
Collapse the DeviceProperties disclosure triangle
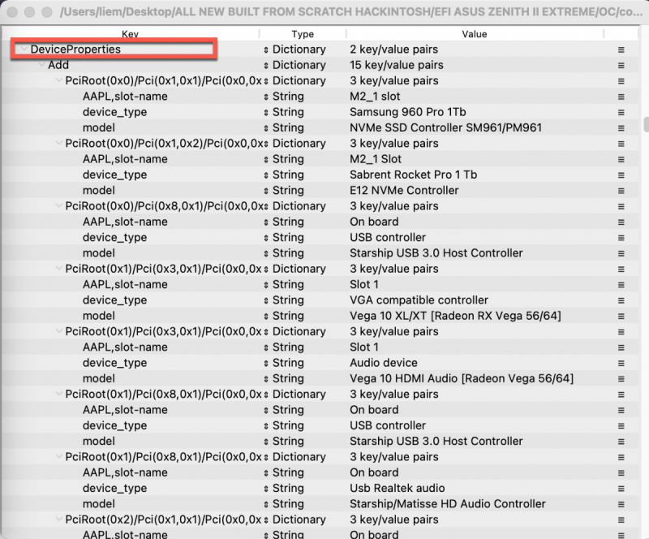[x=24, y=49]
